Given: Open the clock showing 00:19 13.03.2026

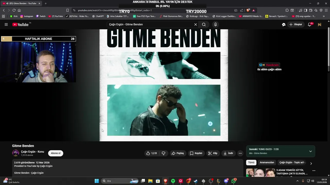Looking at the screenshot, I should pyautogui.click(x=322, y=181).
